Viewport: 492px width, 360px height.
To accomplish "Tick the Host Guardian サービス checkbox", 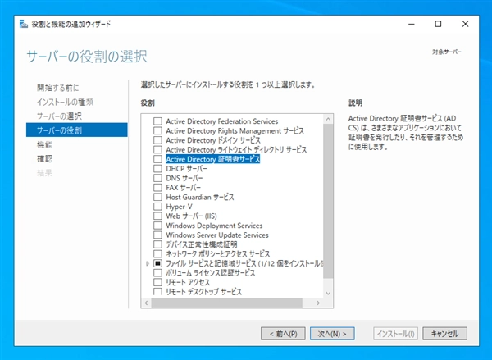I will point(157,197).
